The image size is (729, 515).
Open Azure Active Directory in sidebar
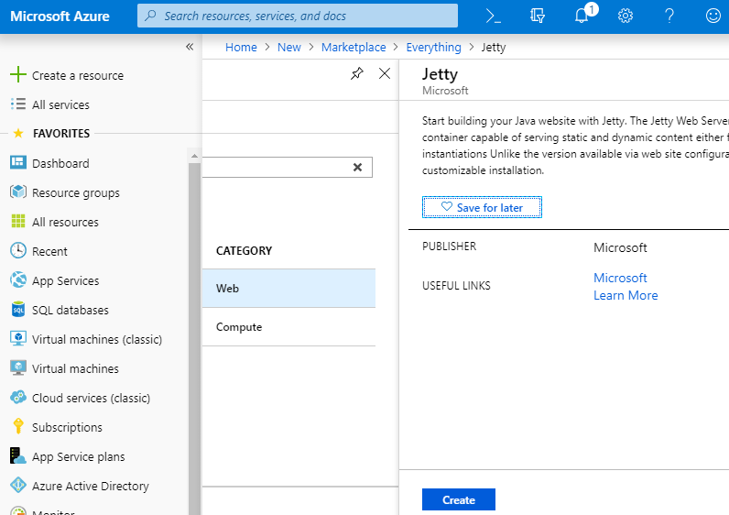click(90, 486)
